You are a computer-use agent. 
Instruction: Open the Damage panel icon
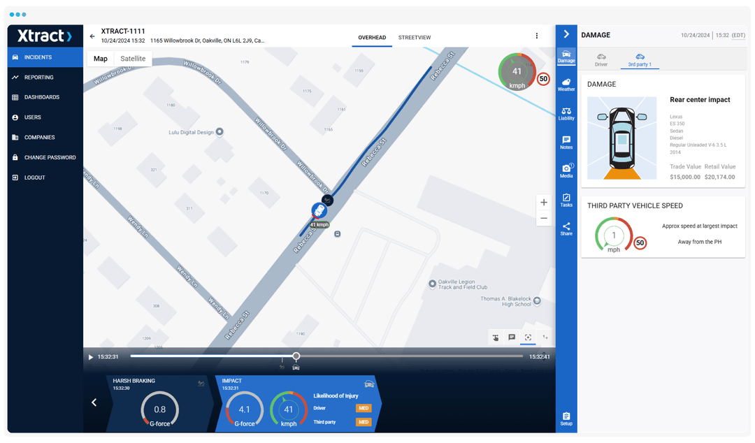(x=566, y=57)
